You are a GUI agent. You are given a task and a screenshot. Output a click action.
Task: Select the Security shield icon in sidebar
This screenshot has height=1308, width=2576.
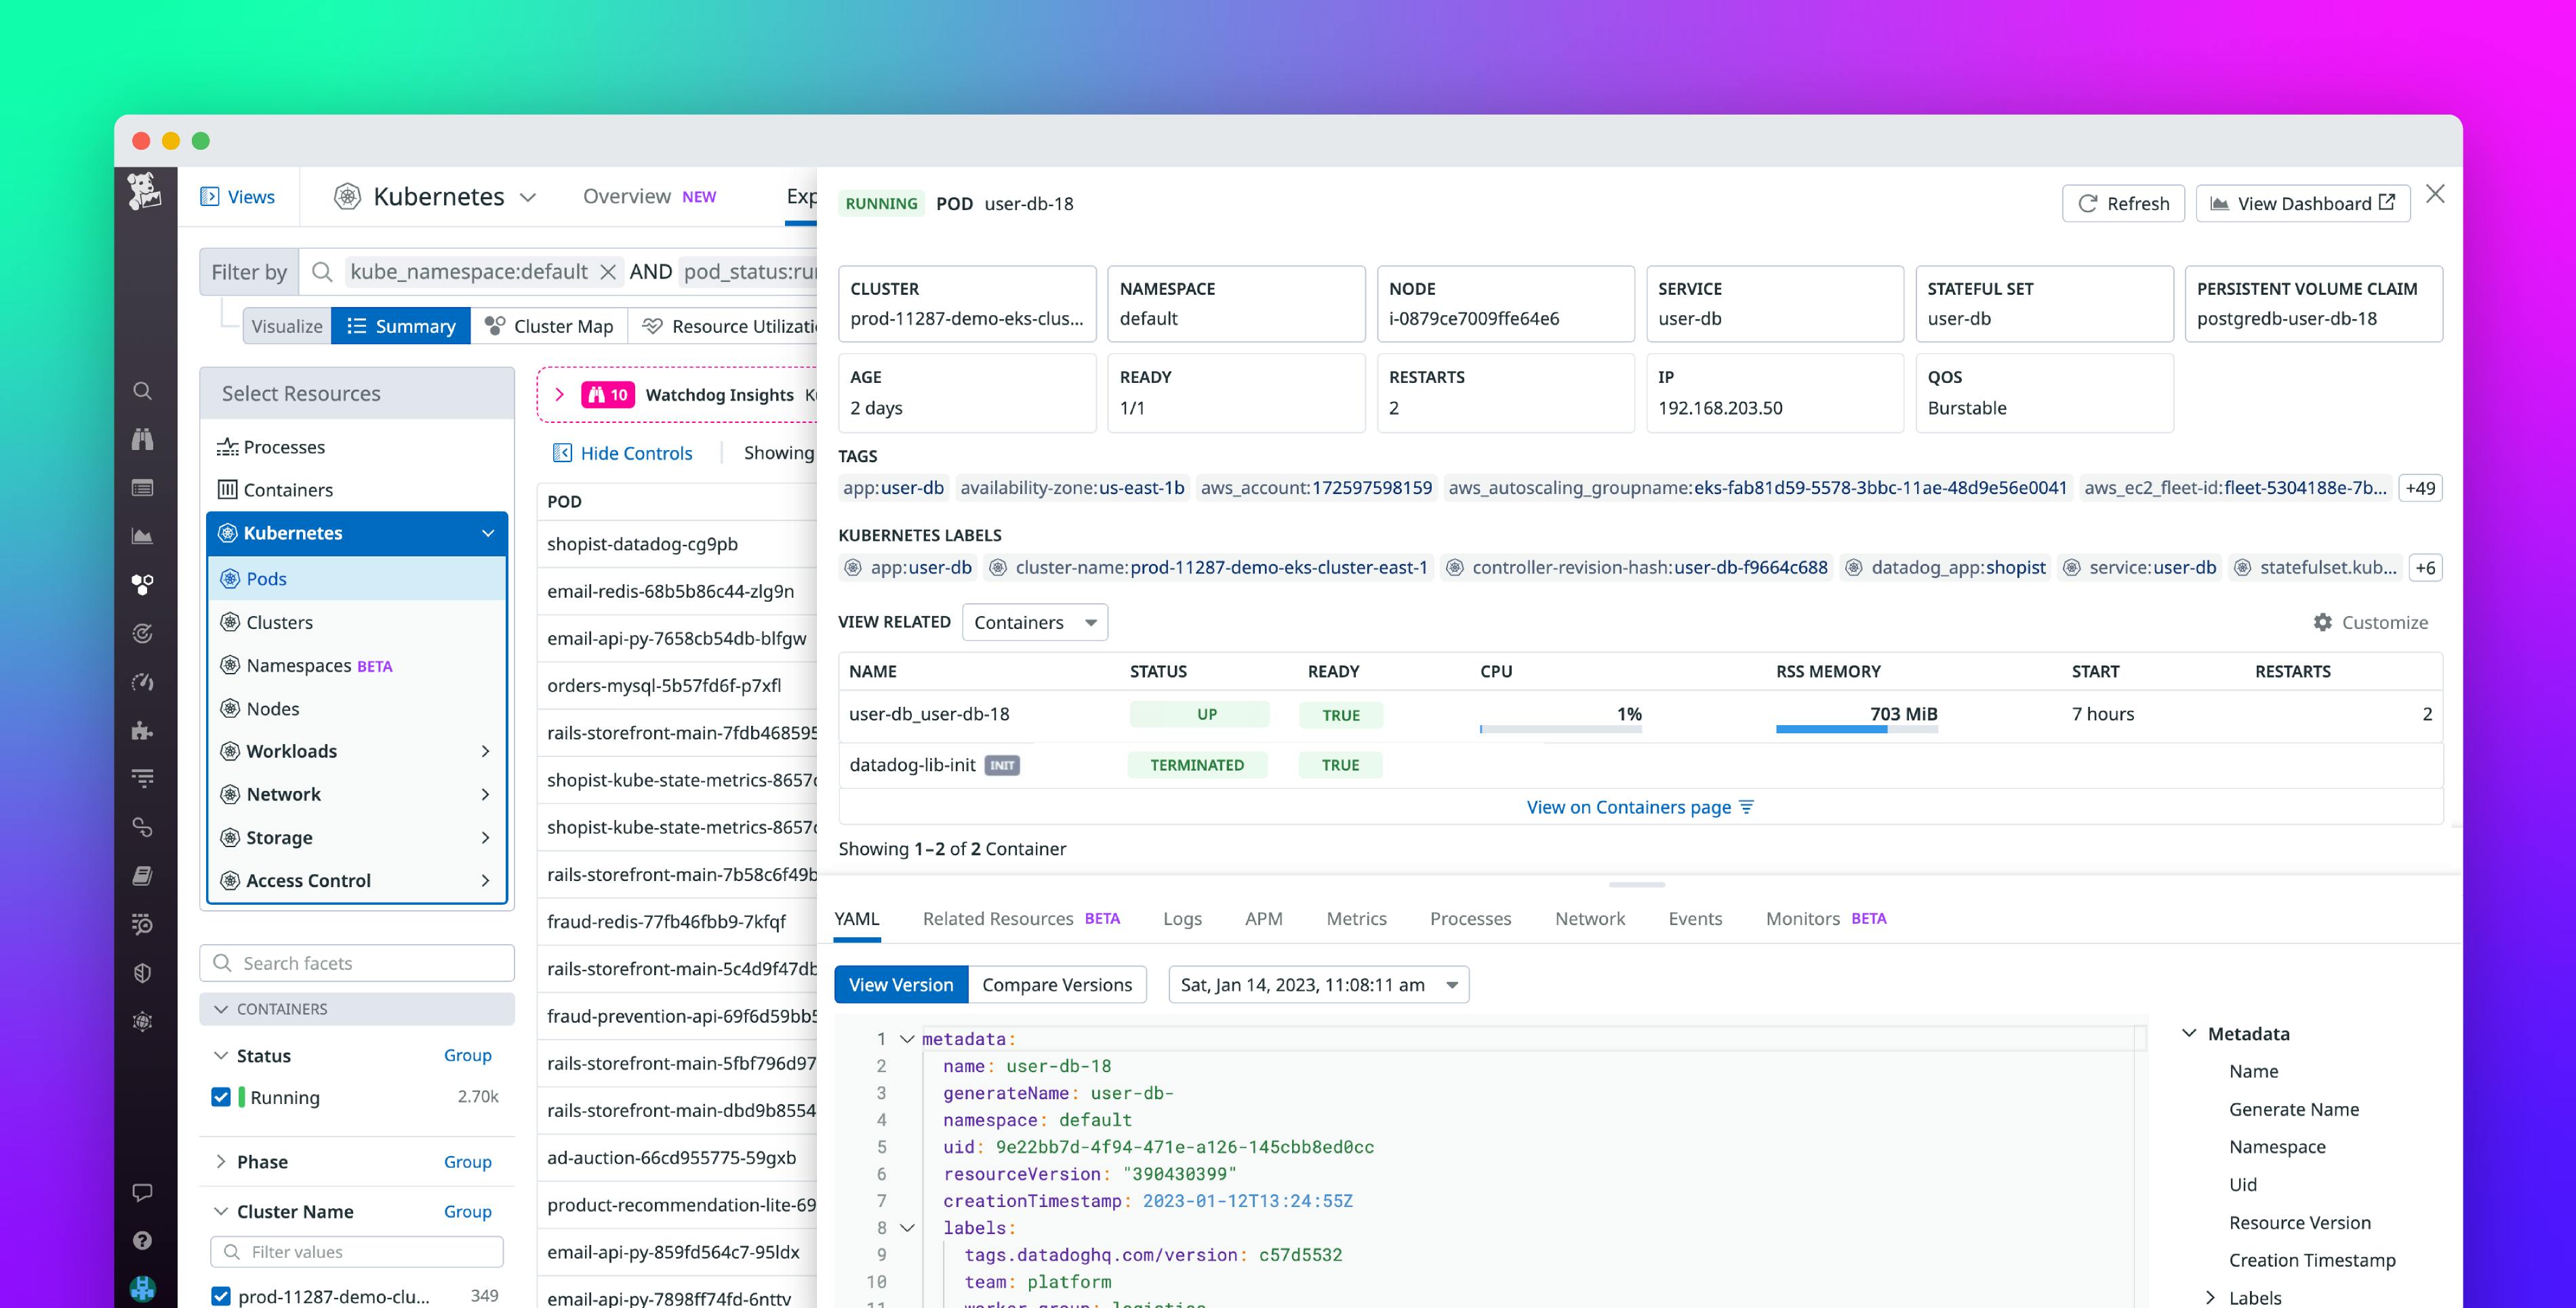[x=143, y=973]
